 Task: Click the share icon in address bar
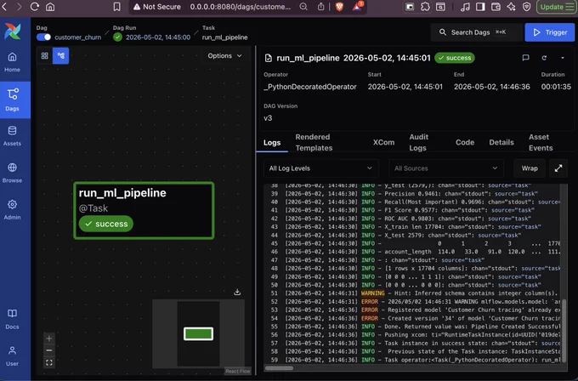click(x=321, y=7)
